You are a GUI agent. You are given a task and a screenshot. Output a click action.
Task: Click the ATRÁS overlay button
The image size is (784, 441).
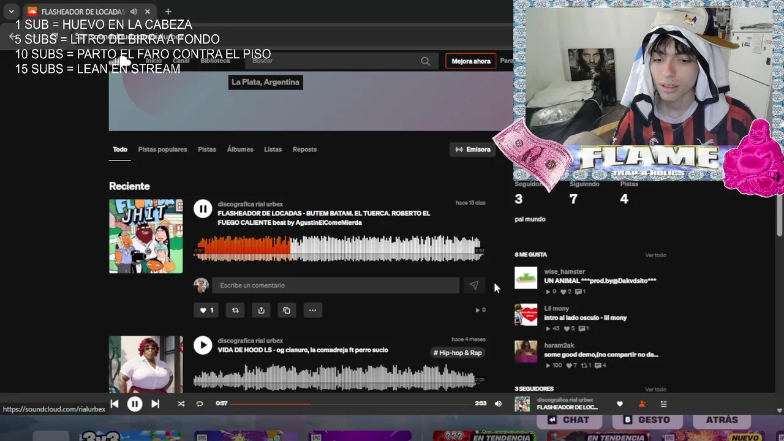pyautogui.click(x=722, y=420)
